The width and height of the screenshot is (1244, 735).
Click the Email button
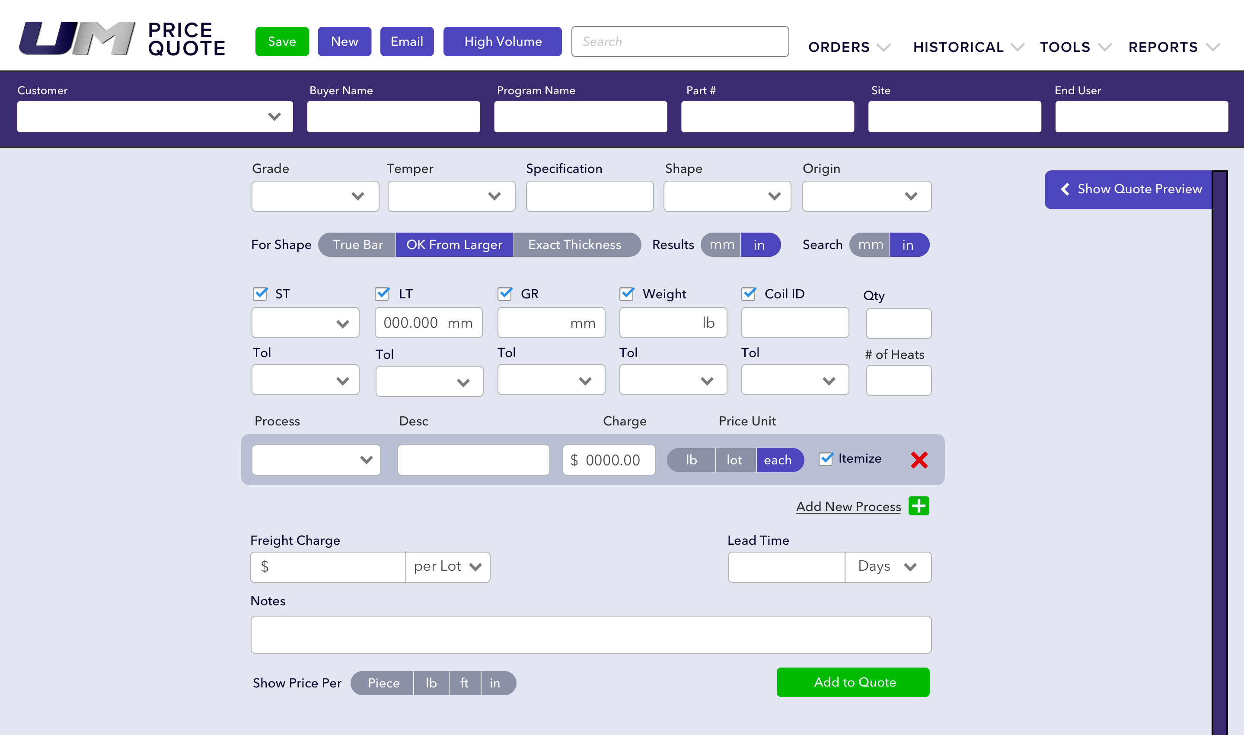407,42
